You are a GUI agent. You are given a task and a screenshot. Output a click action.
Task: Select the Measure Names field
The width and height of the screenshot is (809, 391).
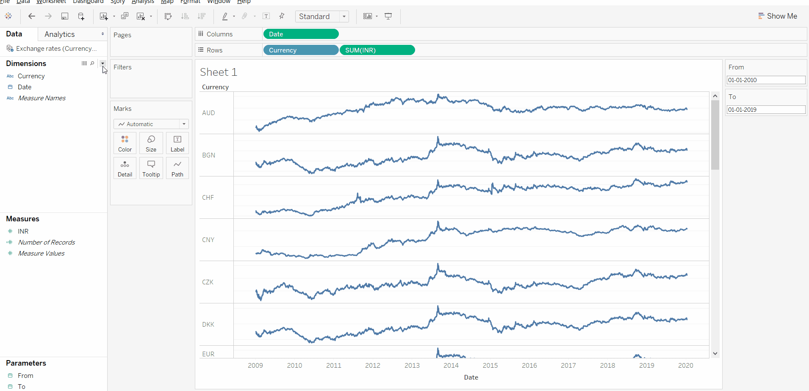[42, 98]
